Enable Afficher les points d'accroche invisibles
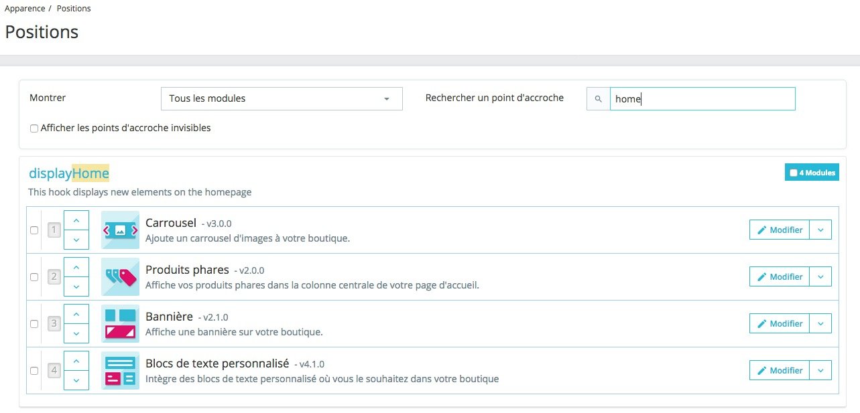The width and height of the screenshot is (860, 413). coord(34,128)
